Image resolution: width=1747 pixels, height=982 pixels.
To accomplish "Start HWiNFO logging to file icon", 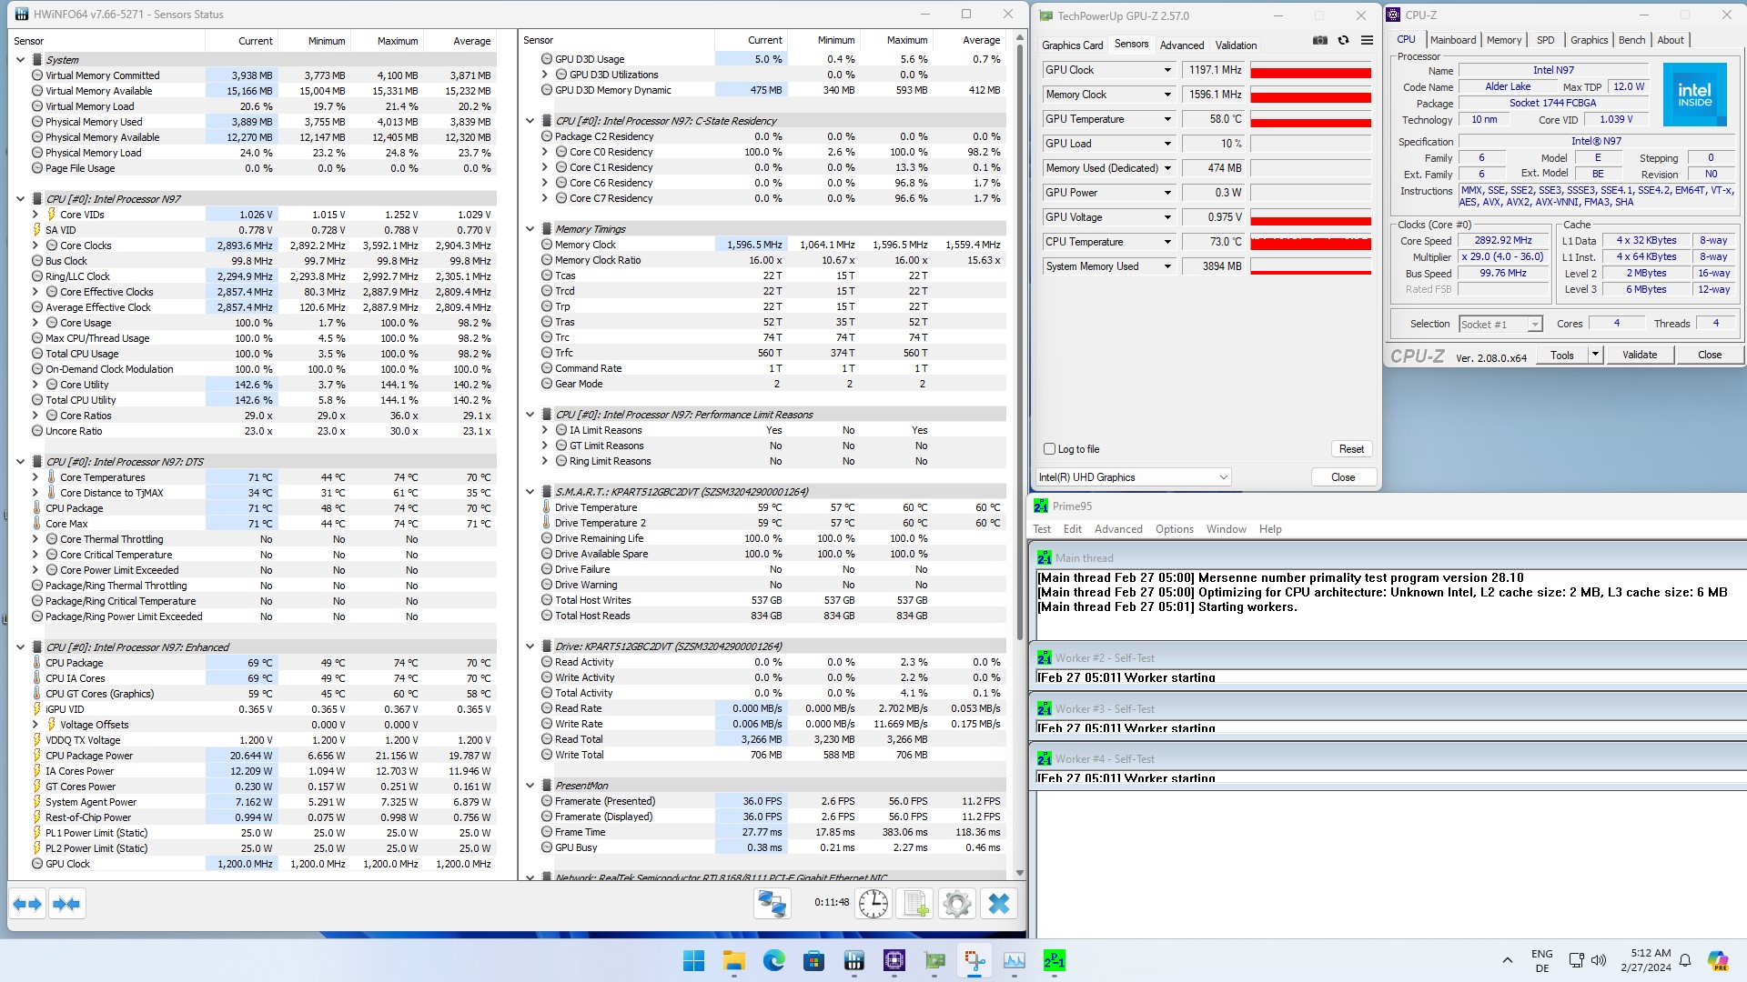I will click(x=914, y=904).
